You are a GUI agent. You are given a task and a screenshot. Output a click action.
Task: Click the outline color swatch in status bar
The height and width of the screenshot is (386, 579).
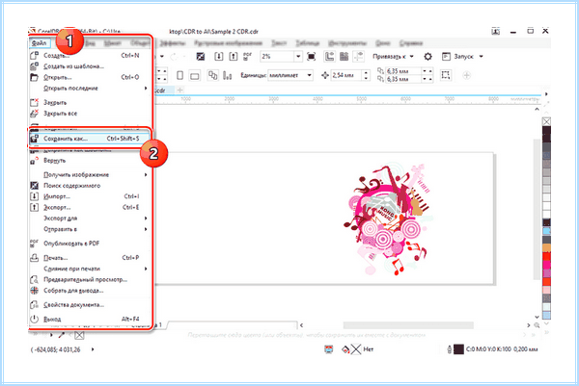pyautogui.click(x=458, y=349)
